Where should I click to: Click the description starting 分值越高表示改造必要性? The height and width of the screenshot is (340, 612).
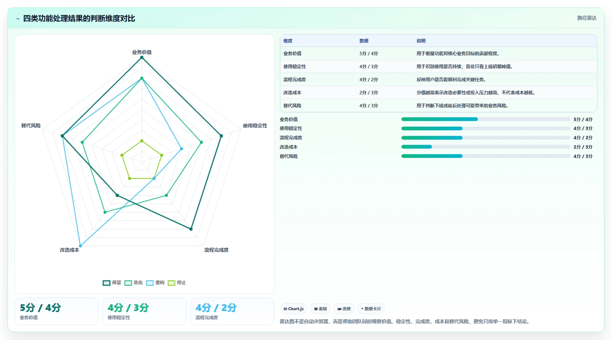476,93
